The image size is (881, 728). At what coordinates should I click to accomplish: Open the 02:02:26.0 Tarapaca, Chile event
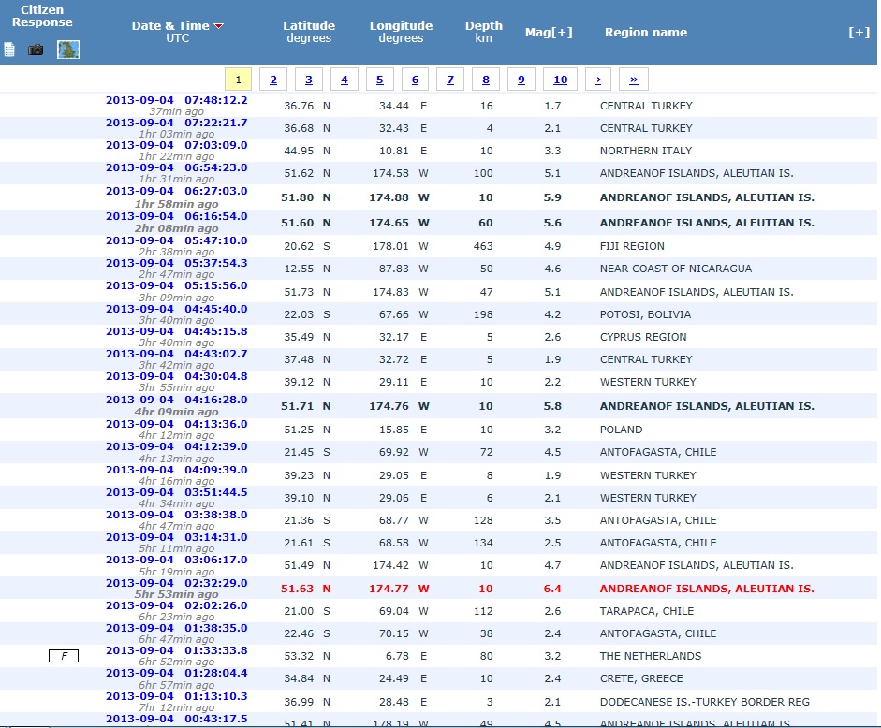tap(176, 605)
